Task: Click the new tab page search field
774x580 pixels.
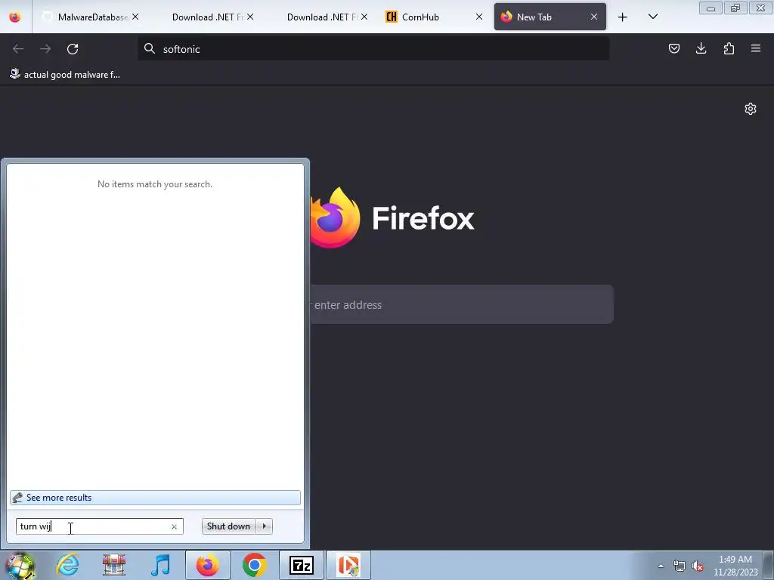Action: pyautogui.click(x=462, y=304)
